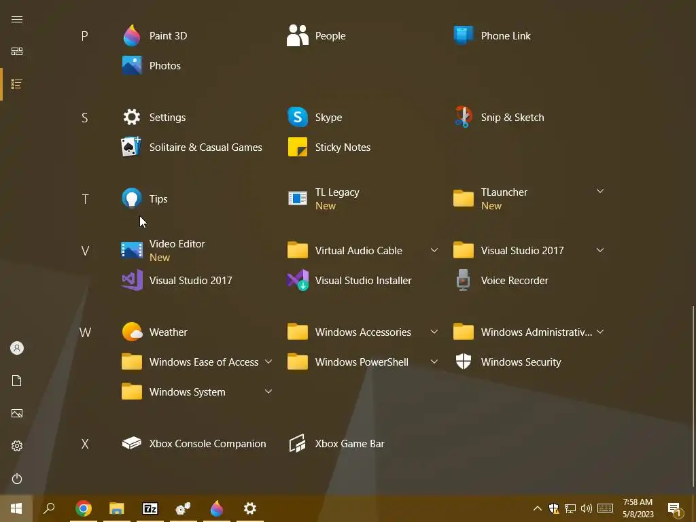Click the letter T section header
The image size is (696, 522).
click(x=85, y=199)
